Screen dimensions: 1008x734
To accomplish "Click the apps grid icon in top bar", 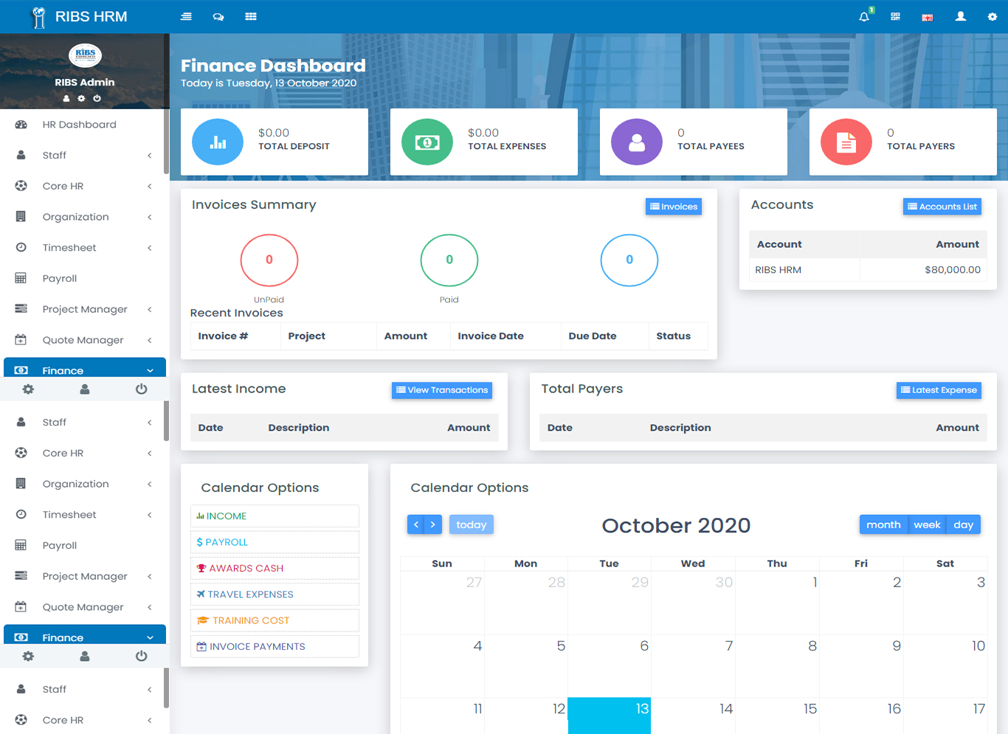I will tap(251, 15).
